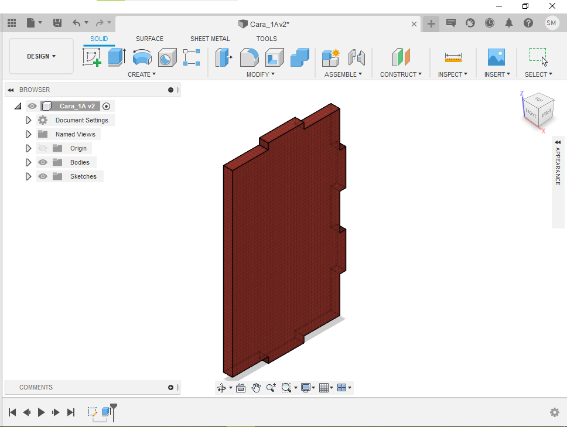Open the notifications bell
Screen dimensions: 567x427
[x=509, y=23]
